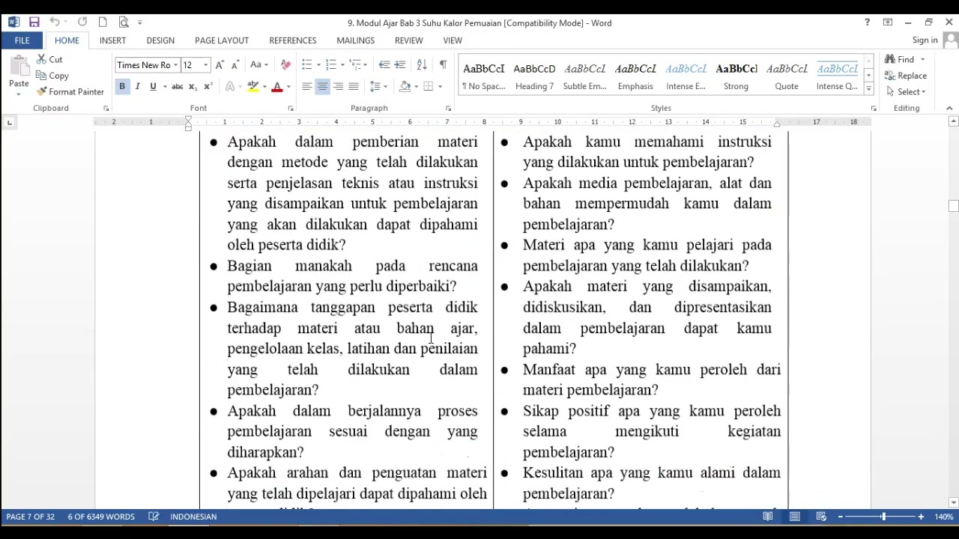Switch to the PAGE LAYOUT tab
Screen dimensions: 959x539
click(x=222, y=40)
